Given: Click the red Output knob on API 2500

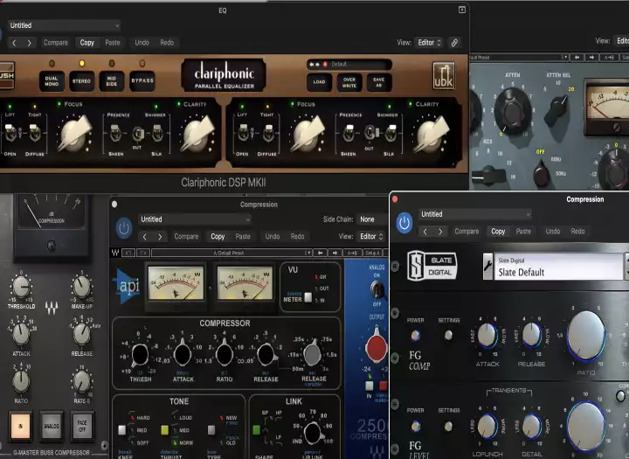Looking at the screenshot, I should pyautogui.click(x=377, y=346).
